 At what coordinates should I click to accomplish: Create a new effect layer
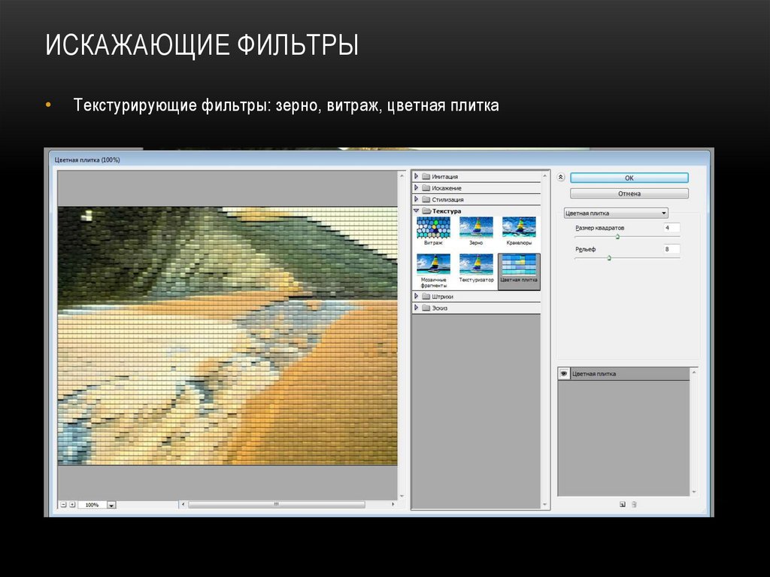[x=622, y=505]
